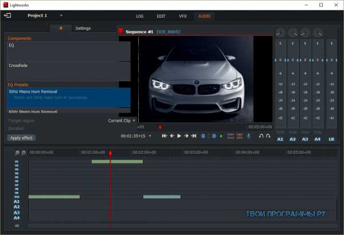Switch to the VFX tab

click(x=183, y=16)
